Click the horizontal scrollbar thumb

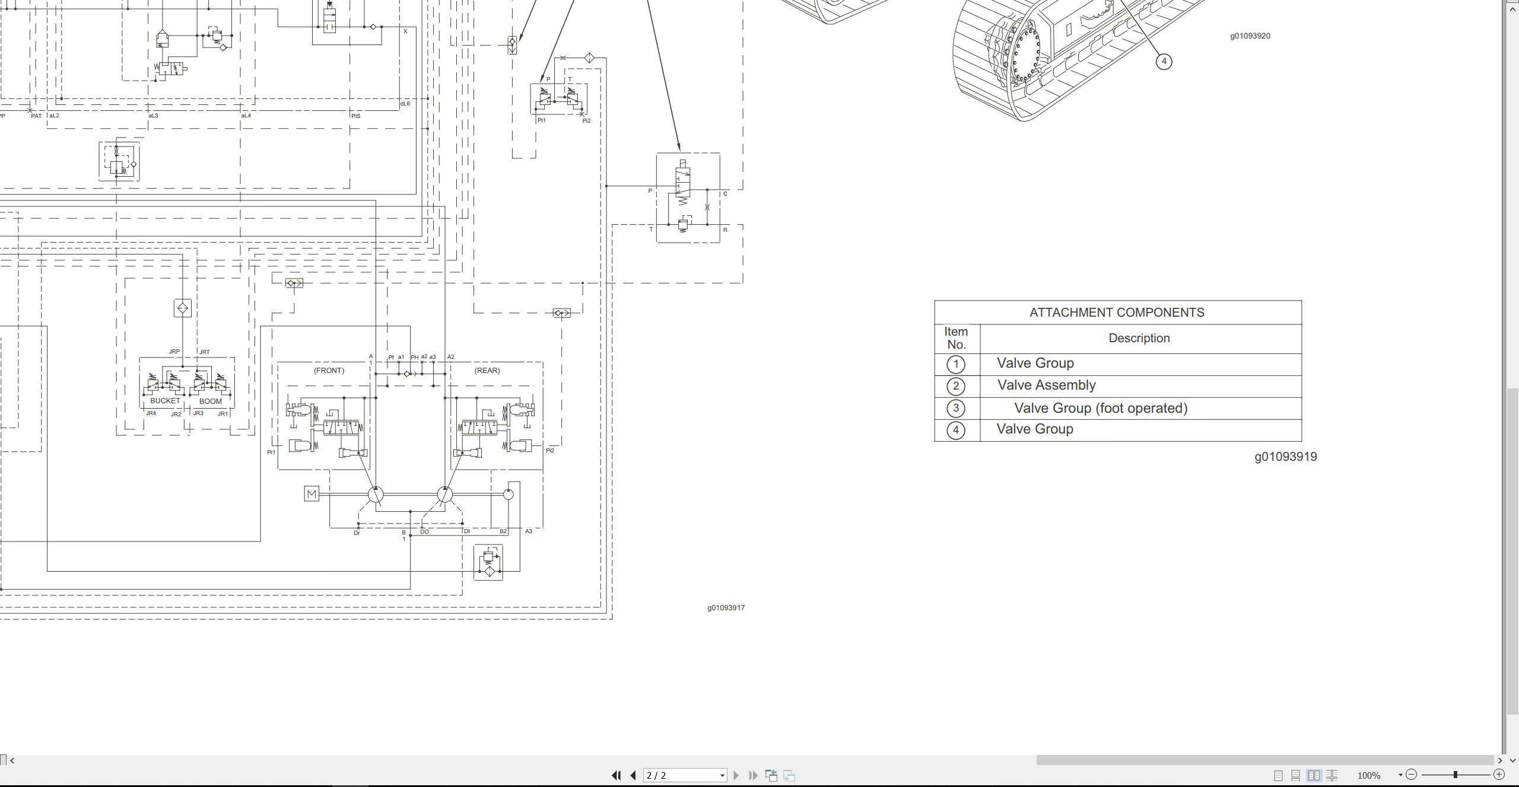(1265, 760)
